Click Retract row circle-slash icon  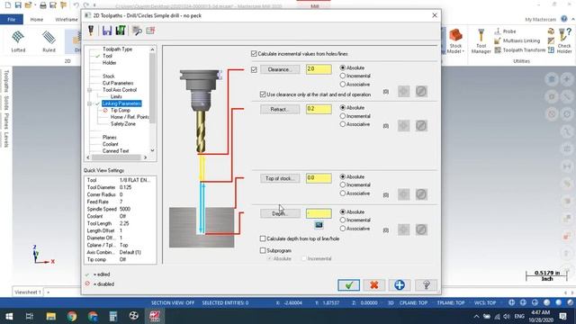[x=421, y=126]
